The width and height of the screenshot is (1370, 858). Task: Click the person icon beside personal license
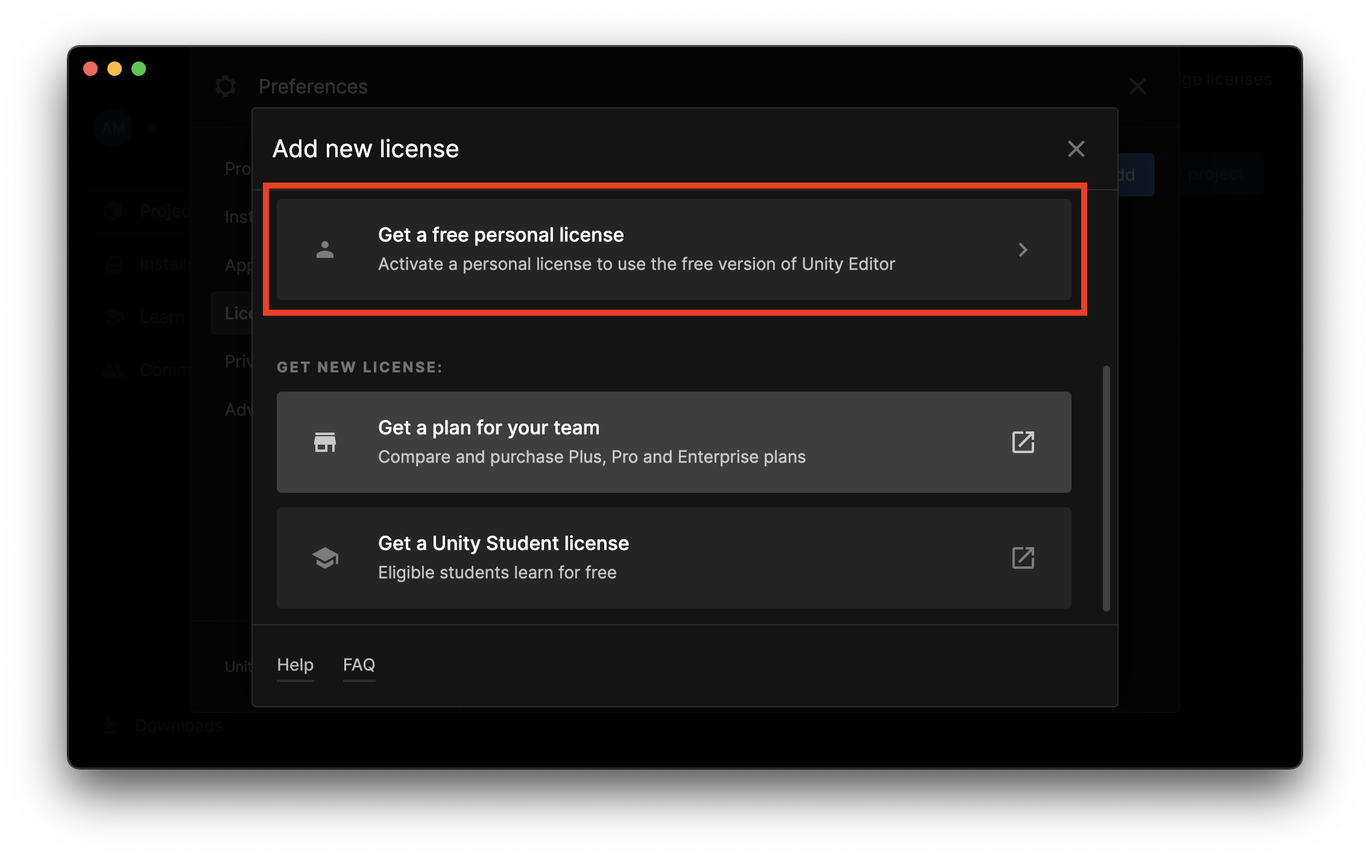(x=325, y=249)
